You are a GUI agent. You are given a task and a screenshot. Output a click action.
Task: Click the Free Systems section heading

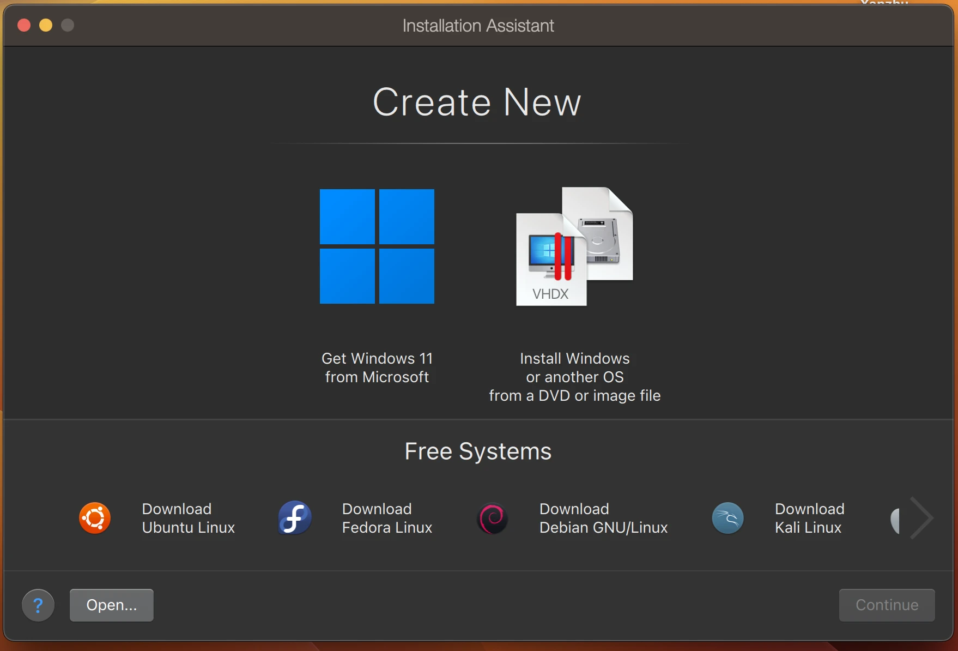click(x=477, y=451)
